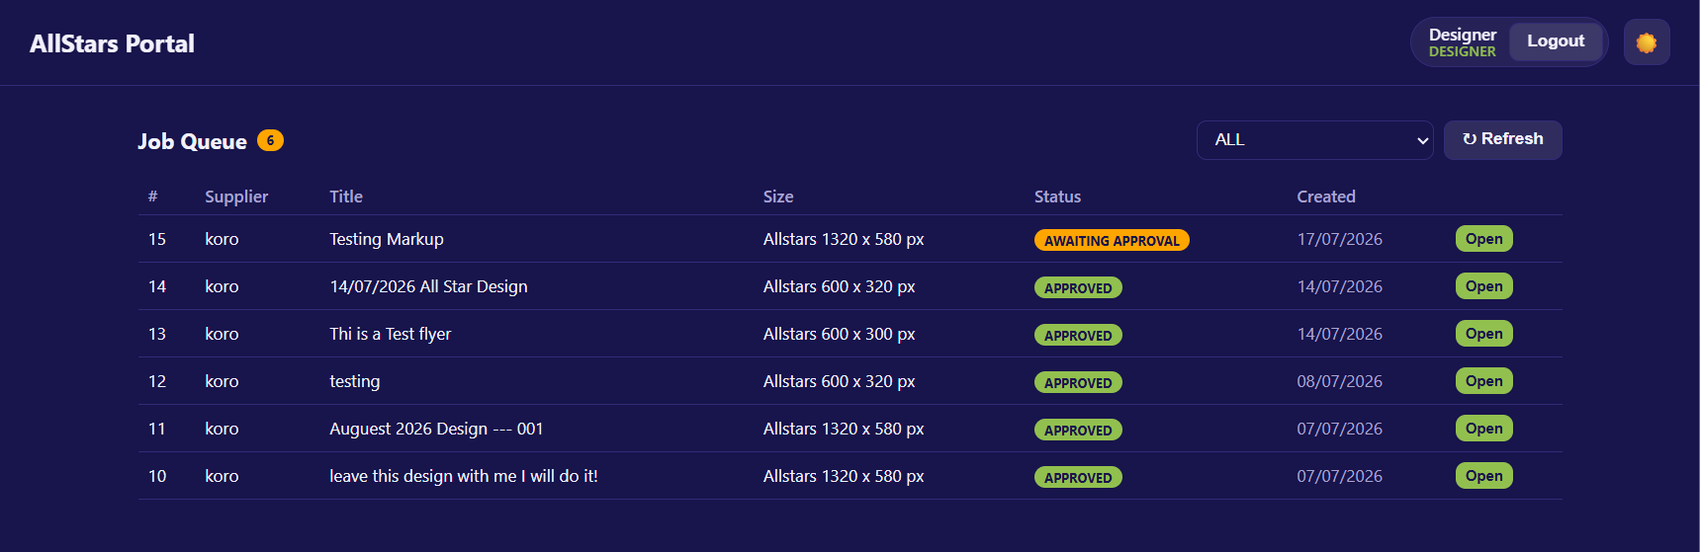Open job 13 Thi is a Test flyer
1700x552 pixels.
(x=1484, y=334)
